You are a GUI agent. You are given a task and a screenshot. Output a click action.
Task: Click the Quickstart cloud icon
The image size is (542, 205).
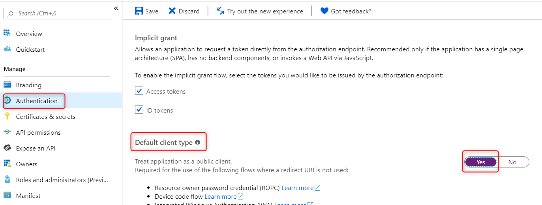point(7,49)
